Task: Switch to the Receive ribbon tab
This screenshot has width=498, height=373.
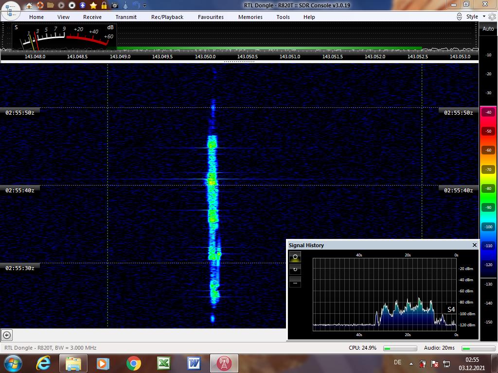Action: [x=92, y=17]
